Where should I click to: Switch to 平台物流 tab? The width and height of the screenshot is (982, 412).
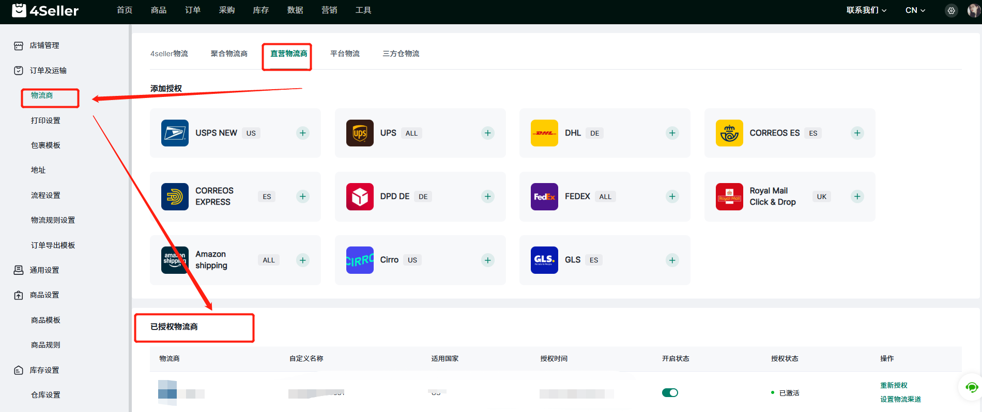(x=345, y=54)
